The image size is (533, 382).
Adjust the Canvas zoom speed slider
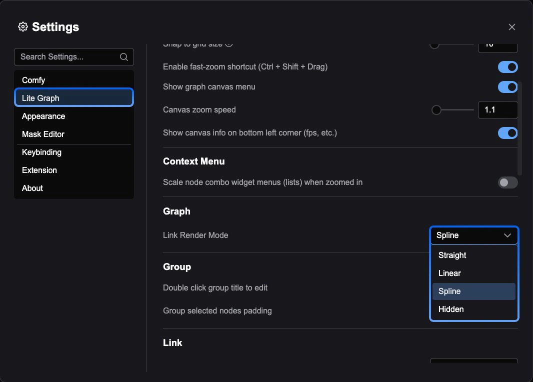(x=436, y=109)
